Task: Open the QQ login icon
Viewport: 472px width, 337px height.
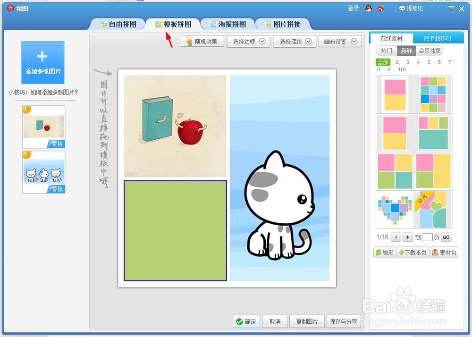Action: tap(369, 8)
